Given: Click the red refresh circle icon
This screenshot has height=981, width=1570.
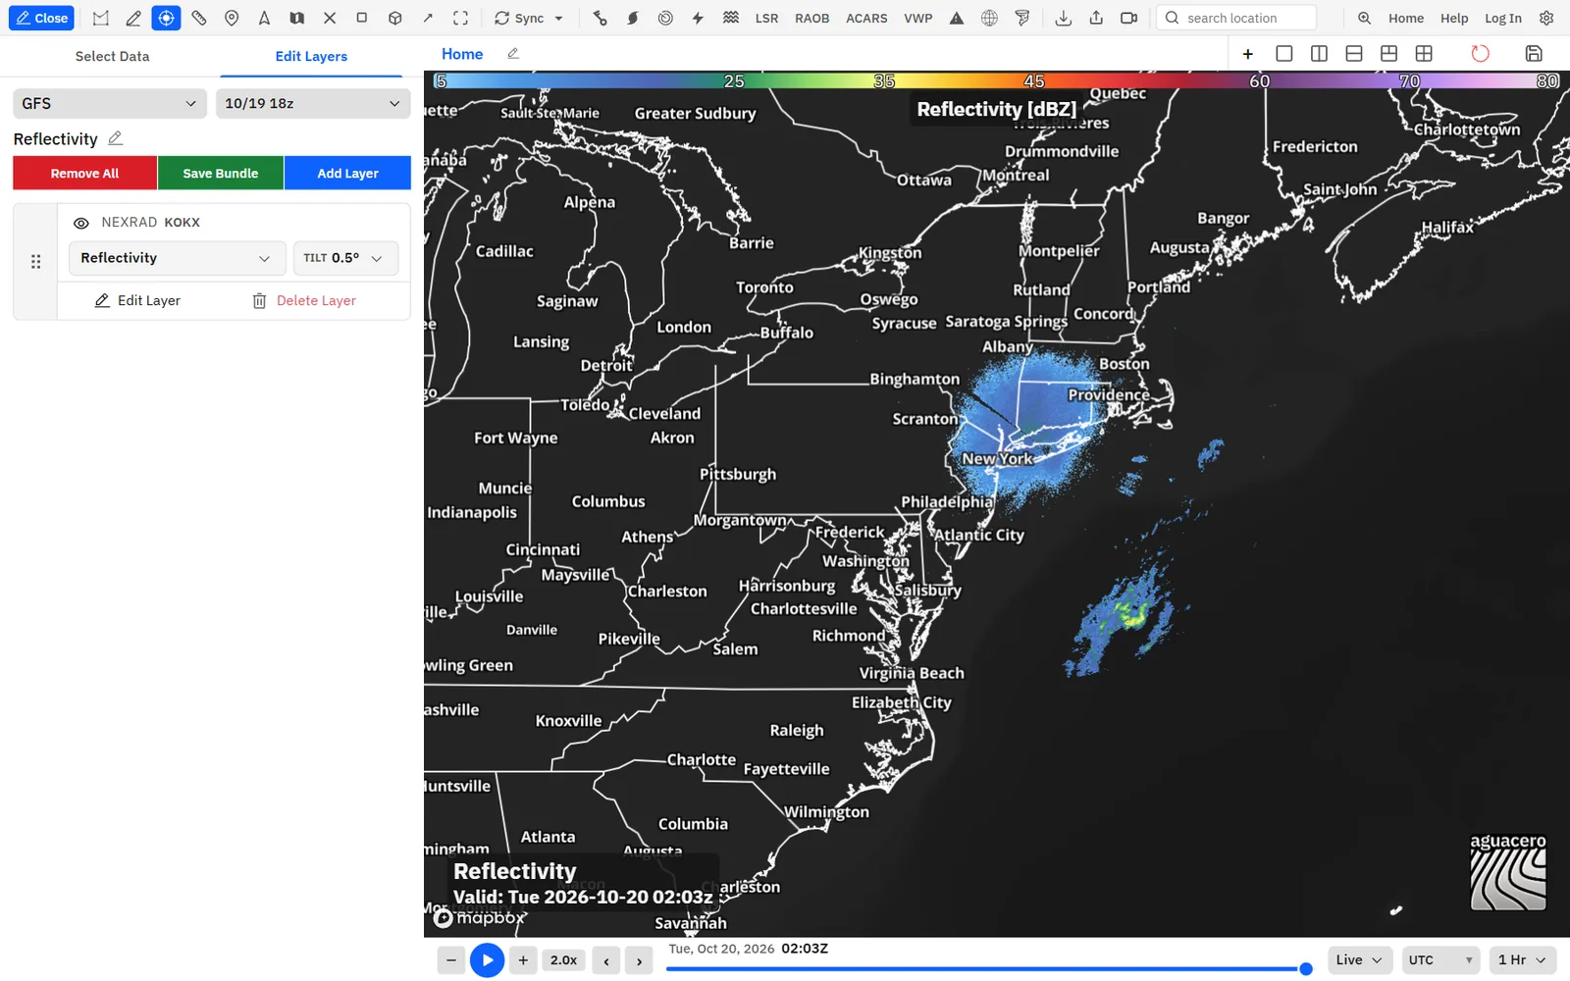Looking at the screenshot, I should 1480,54.
